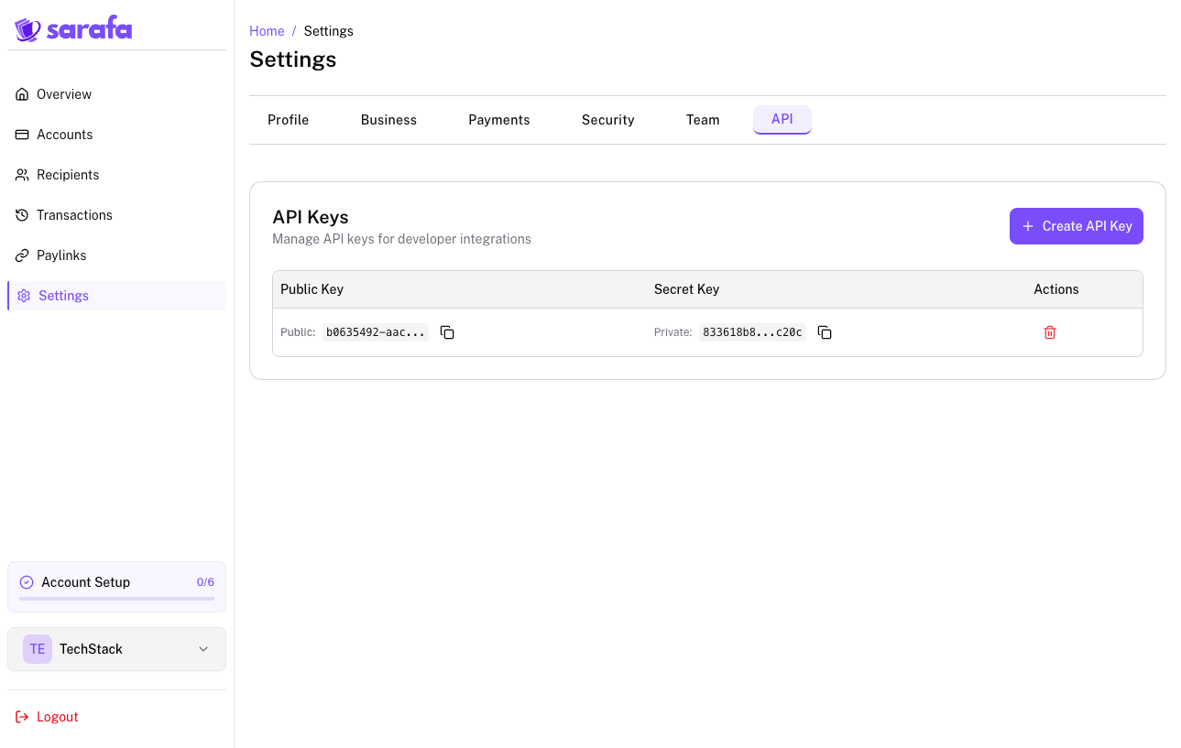
Task: Switch to the Business tab
Action: click(x=388, y=120)
